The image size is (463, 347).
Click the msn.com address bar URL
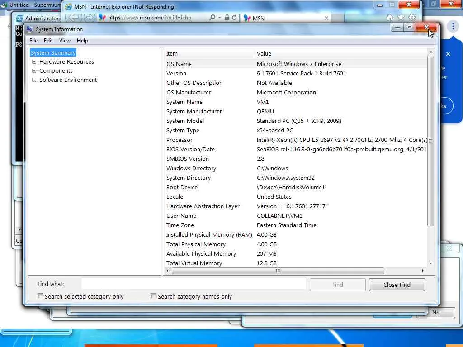coord(149,18)
